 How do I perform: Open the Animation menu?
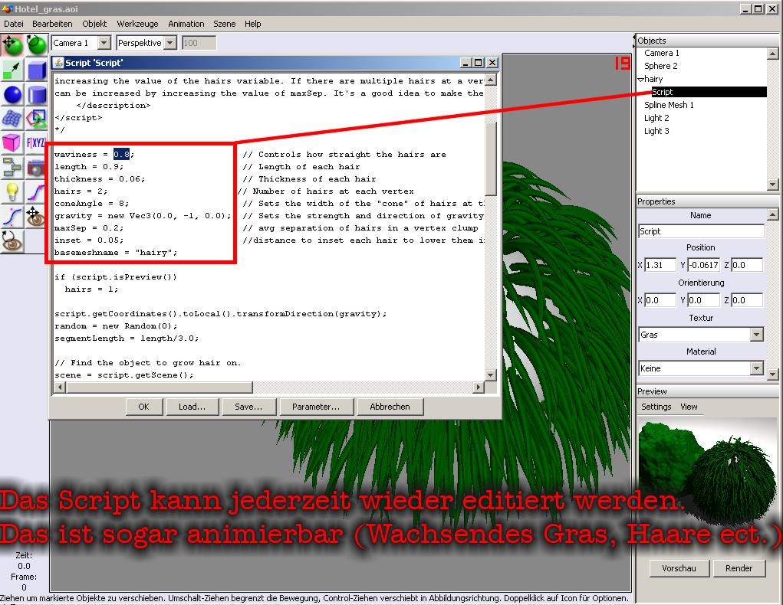click(x=186, y=24)
